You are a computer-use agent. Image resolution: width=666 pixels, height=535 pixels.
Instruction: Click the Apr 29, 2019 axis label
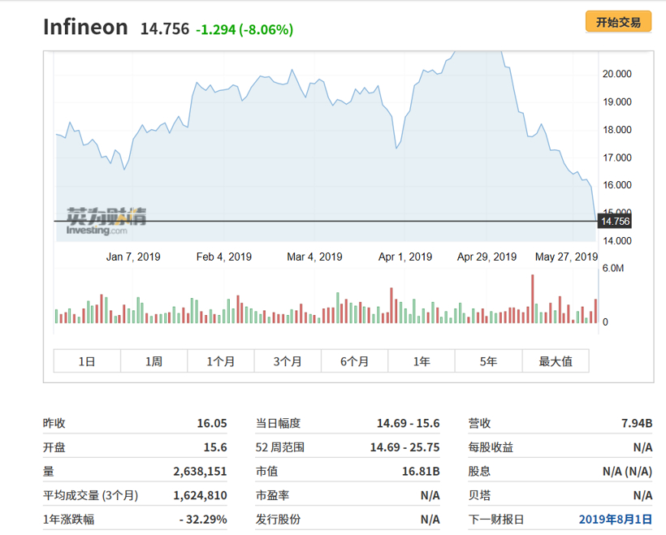(487, 257)
